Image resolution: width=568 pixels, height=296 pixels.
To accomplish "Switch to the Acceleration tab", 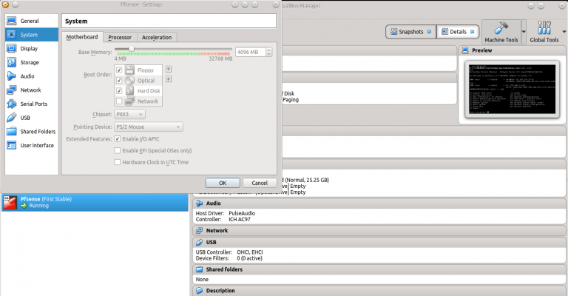I will point(157,37).
